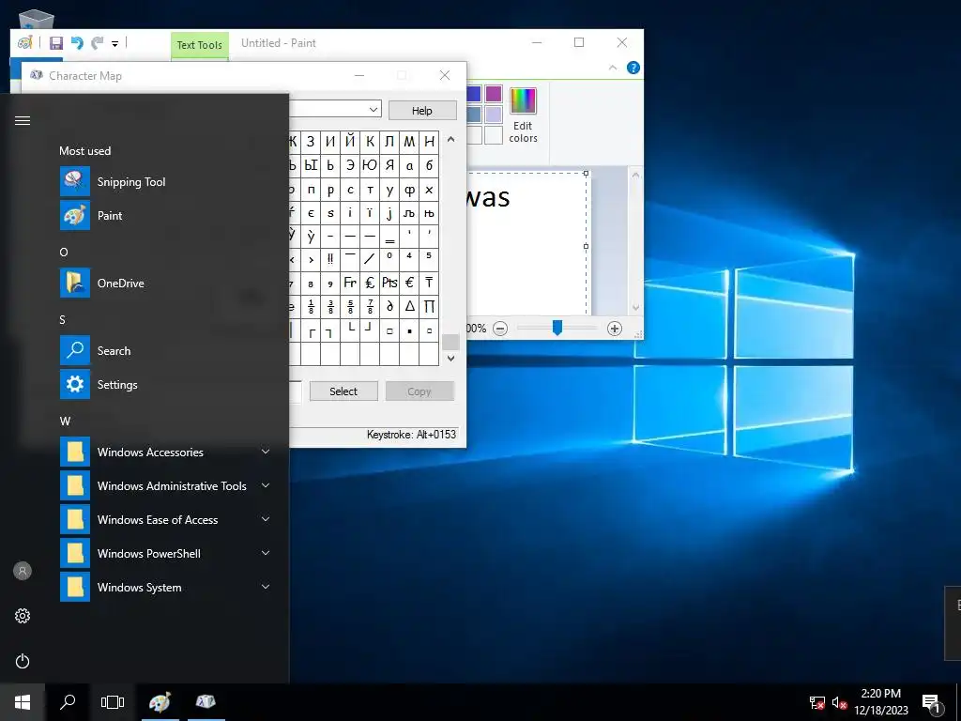Expand Windows PowerShell folder
Viewport: 961px width, 721px height.
pos(165,553)
